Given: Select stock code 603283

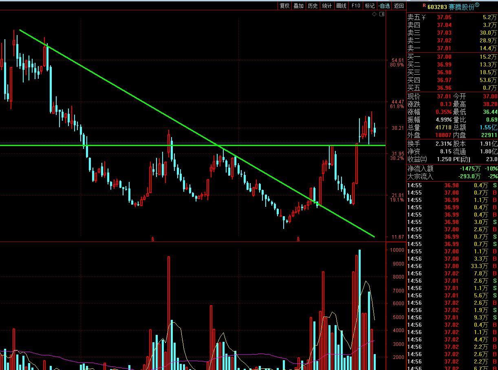Looking at the screenshot, I should click(x=437, y=6).
